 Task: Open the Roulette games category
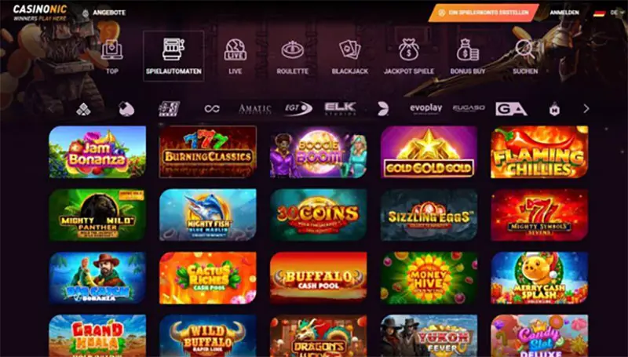292,56
